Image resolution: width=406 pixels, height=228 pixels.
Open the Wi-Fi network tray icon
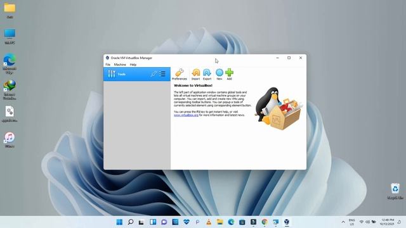[362, 222]
